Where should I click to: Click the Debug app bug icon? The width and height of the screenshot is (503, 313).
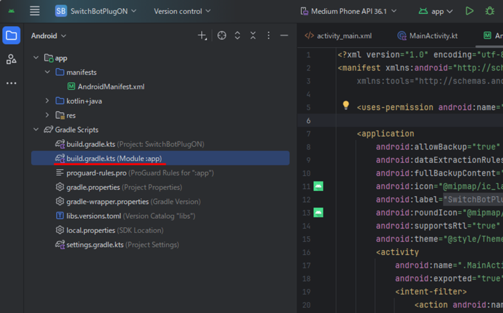coord(489,11)
